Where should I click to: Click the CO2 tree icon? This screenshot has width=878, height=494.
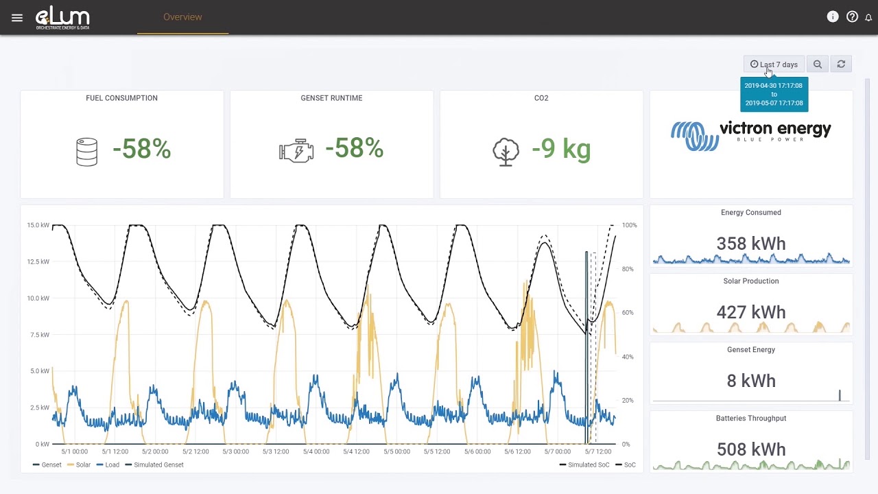[506, 152]
